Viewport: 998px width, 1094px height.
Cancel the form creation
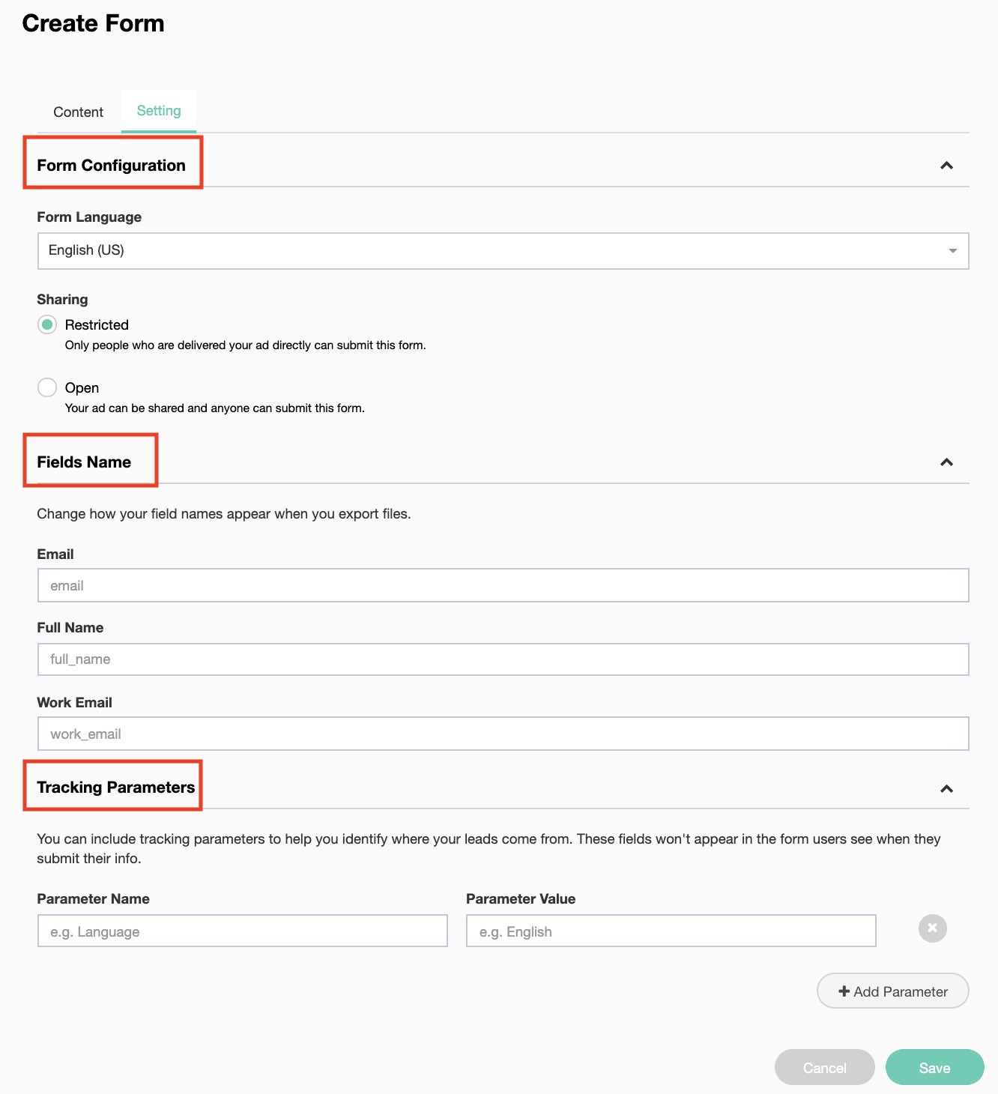pos(824,1068)
